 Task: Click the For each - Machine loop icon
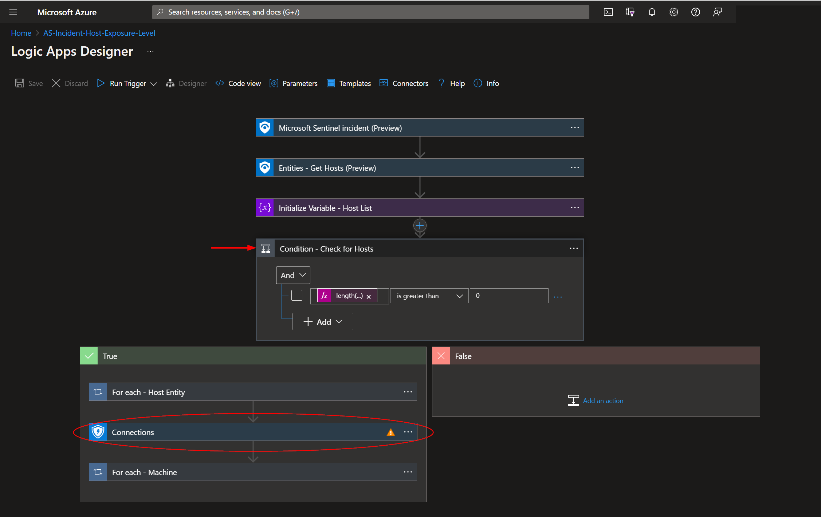click(x=98, y=472)
